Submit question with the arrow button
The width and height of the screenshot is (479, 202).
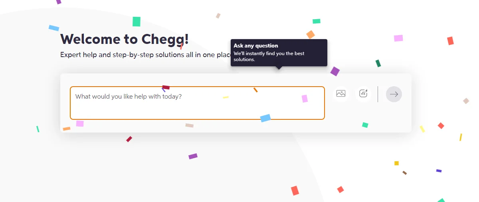coord(394,94)
